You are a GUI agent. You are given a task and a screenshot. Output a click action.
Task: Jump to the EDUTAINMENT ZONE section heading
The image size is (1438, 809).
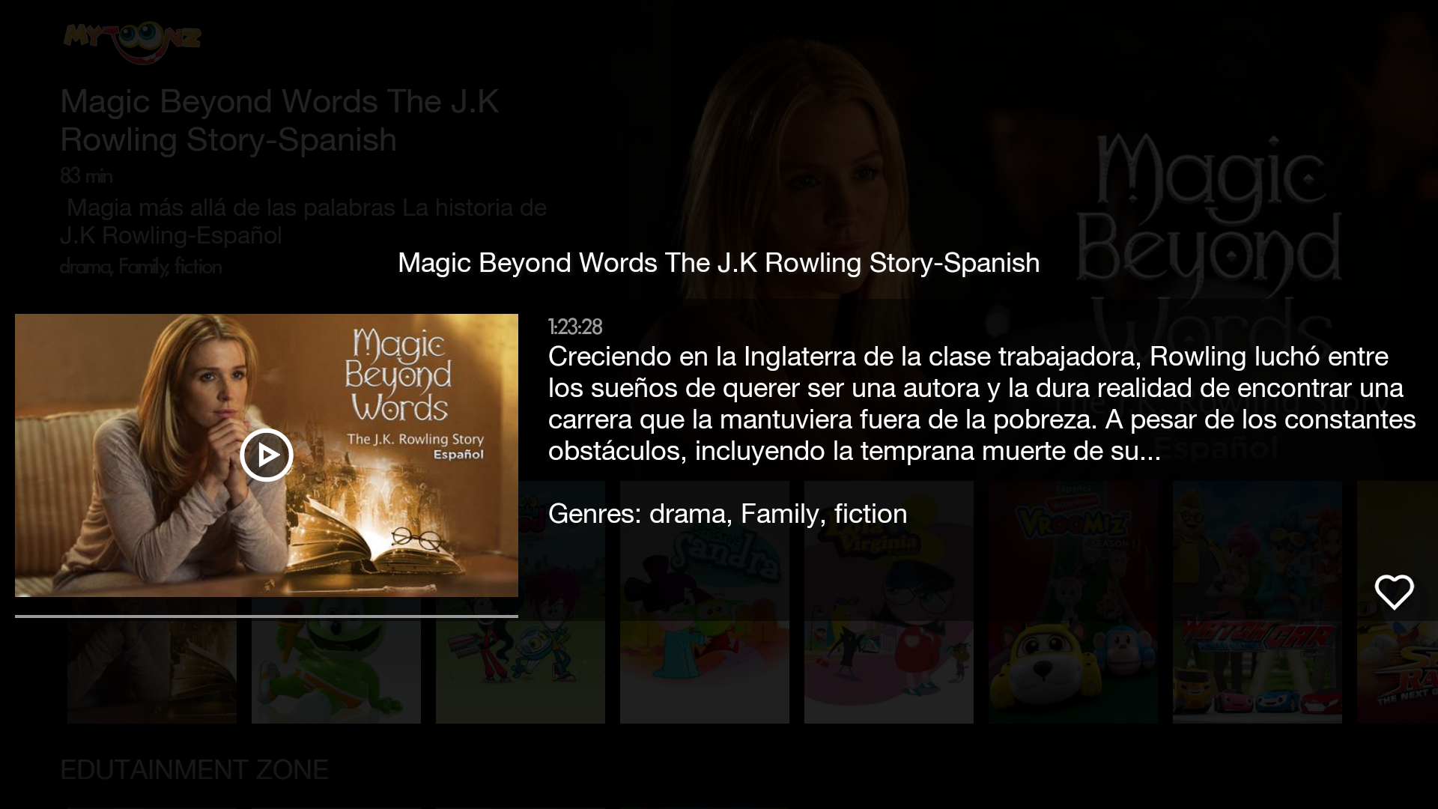click(194, 770)
